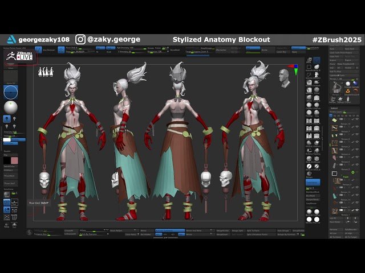This screenshot has width=365, height=273.
Task: Click the All High button
Action: [351, 233]
